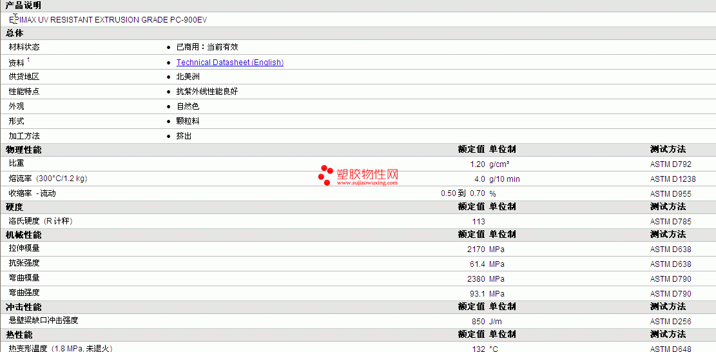Image resolution: width=716 pixels, height=352 pixels.
Task: Click the value 已商用：当前有效
Action: coord(208,47)
